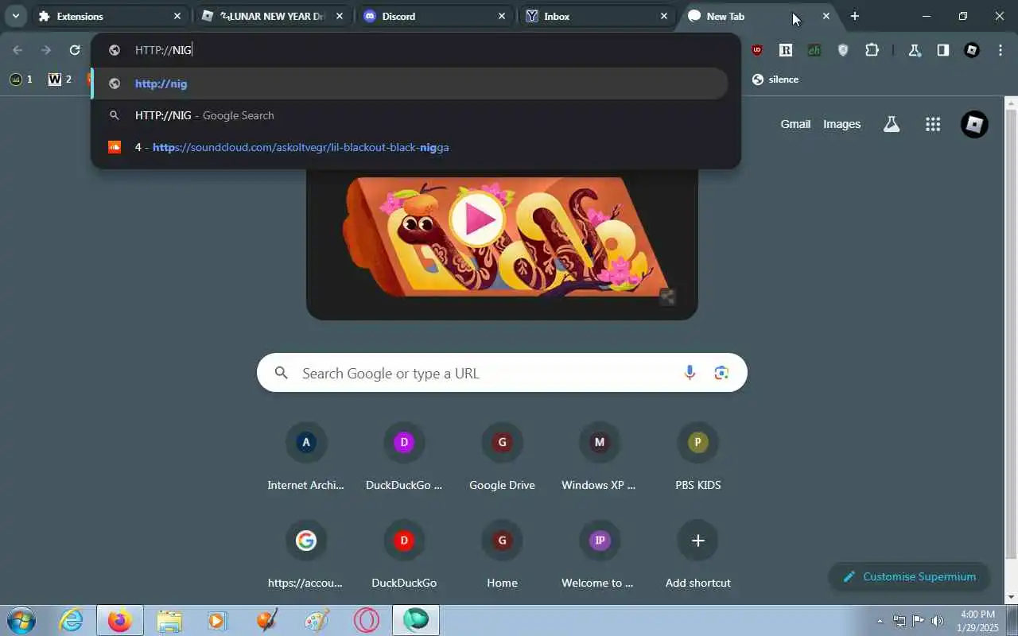Open the https://accou... Google shortcut

pyautogui.click(x=306, y=555)
